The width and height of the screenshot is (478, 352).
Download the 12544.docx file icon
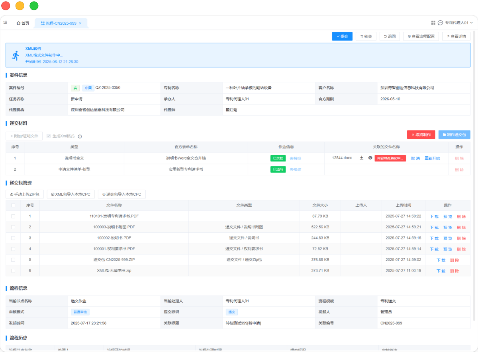(x=362, y=158)
